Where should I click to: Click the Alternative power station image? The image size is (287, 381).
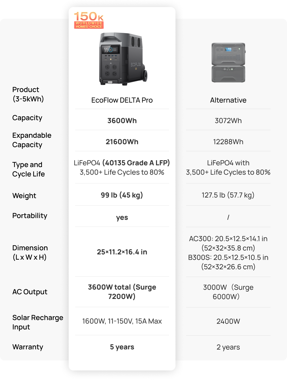tap(228, 62)
